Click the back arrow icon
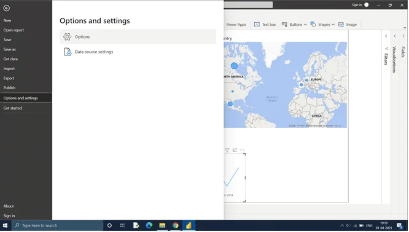 7,8
